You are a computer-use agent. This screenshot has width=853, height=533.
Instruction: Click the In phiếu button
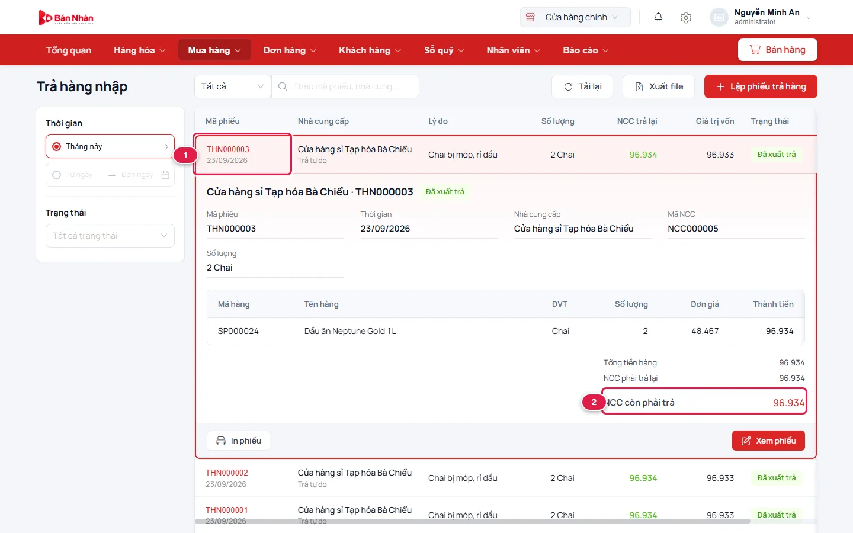coord(238,441)
